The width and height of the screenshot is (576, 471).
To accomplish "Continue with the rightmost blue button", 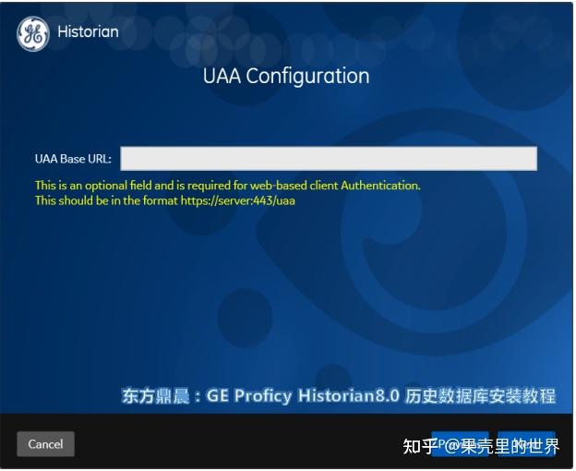I will (527, 445).
